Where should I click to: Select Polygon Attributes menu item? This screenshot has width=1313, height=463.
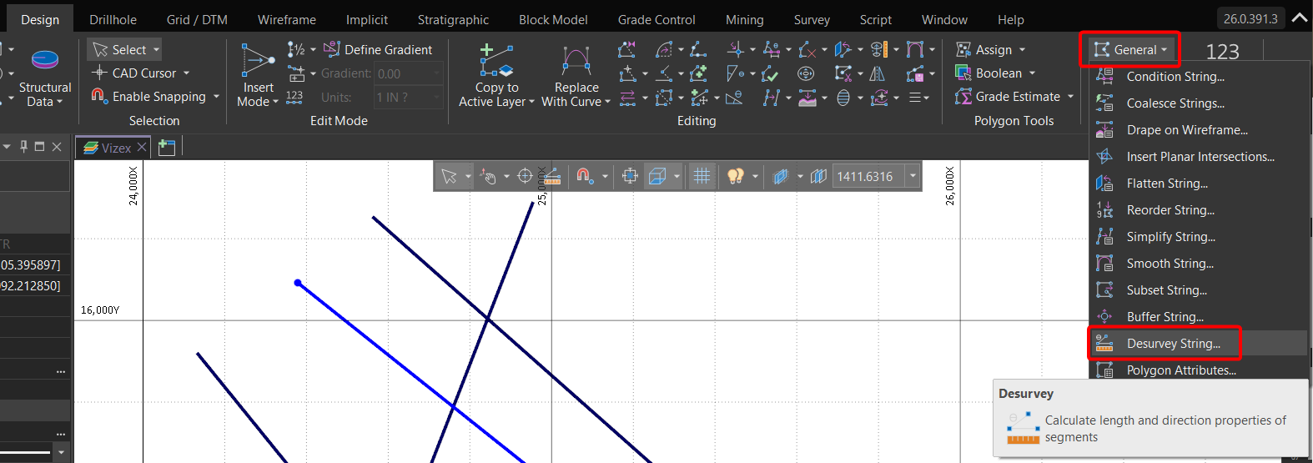1199,370
